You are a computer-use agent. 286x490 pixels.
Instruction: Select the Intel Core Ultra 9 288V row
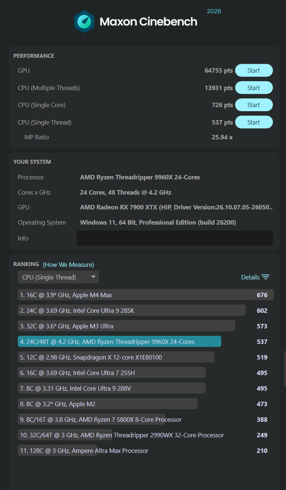tap(146, 388)
